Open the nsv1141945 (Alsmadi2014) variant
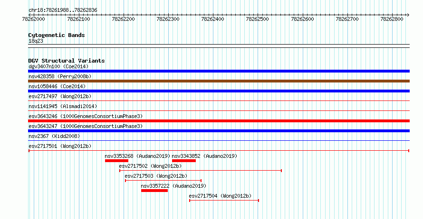 point(63,106)
